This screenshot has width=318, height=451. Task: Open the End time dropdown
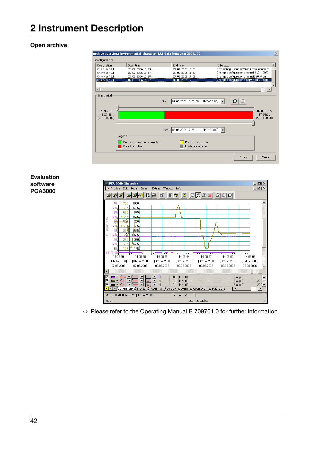(223, 130)
